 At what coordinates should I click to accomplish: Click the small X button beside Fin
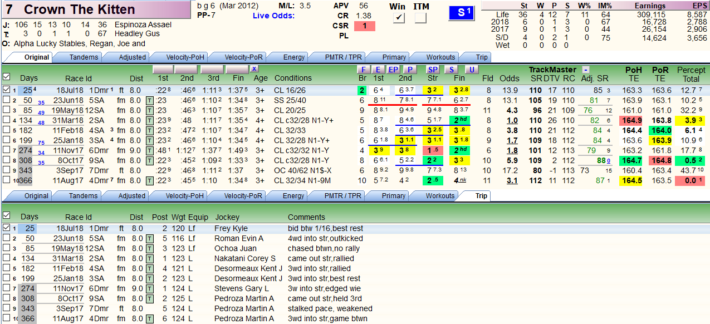coord(254,69)
